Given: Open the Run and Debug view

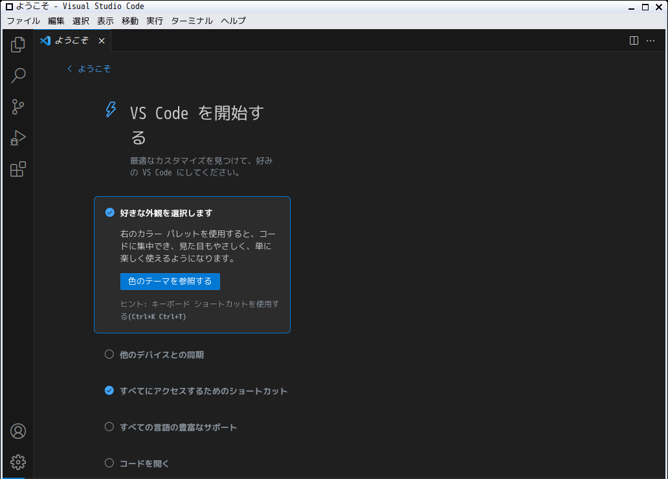Looking at the screenshot, I should [18, 138].
